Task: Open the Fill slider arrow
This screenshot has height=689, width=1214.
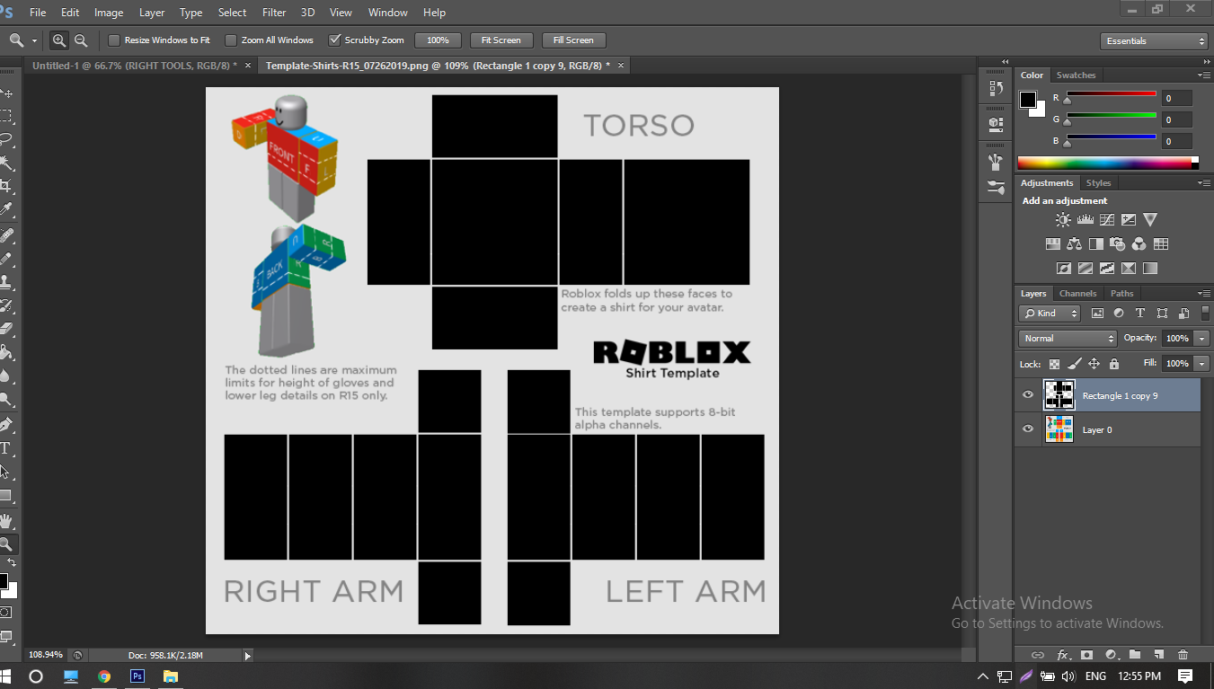Action: [x=1202, y=364]
